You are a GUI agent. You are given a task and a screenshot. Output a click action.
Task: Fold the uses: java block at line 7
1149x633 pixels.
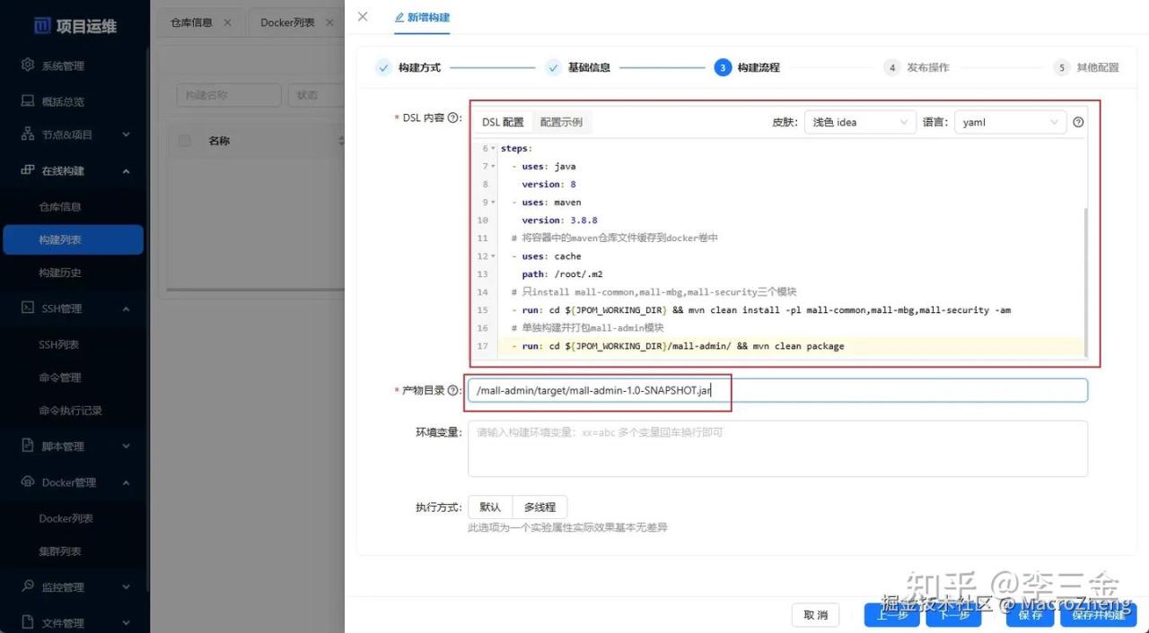pyautogui.click(x=494, y=167)
